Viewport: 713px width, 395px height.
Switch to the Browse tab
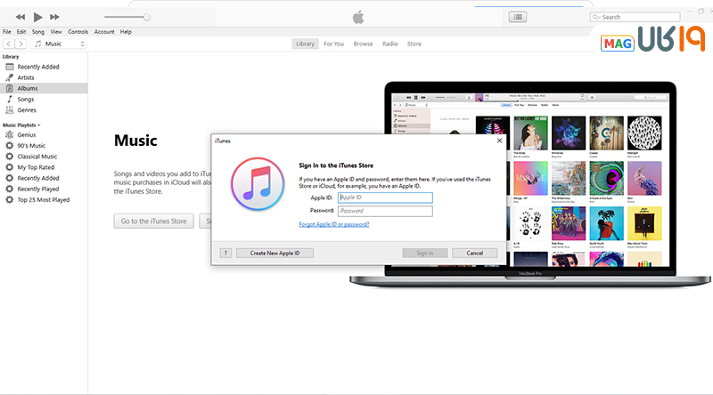363,44
